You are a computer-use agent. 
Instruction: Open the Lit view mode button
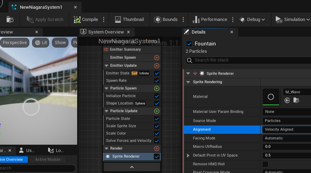(x=40, y=43)
